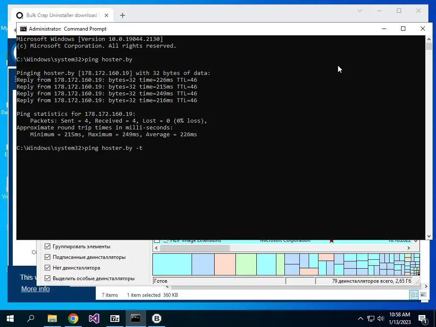This screenshot has width=436, height=327.
Task: Minimize the Command Prompt window
Action: (384, 29)
